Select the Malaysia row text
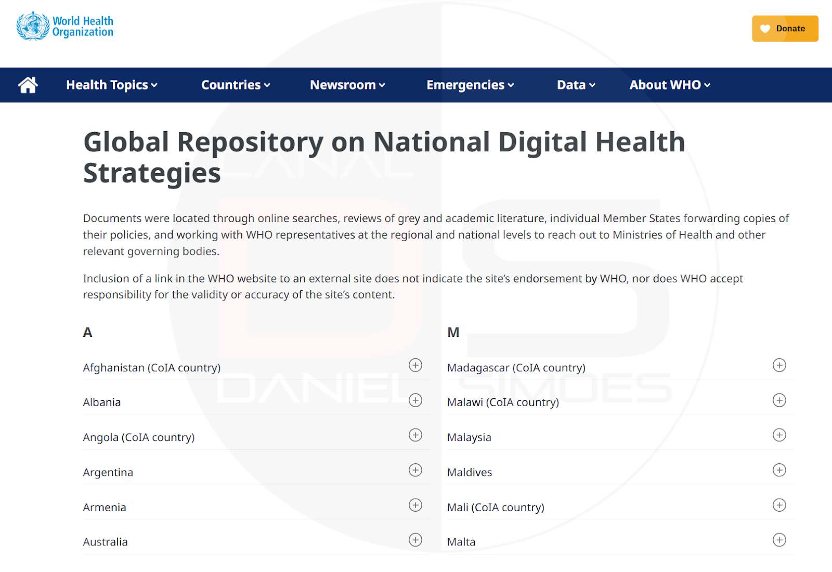832x572 pixels. point(469,437)
